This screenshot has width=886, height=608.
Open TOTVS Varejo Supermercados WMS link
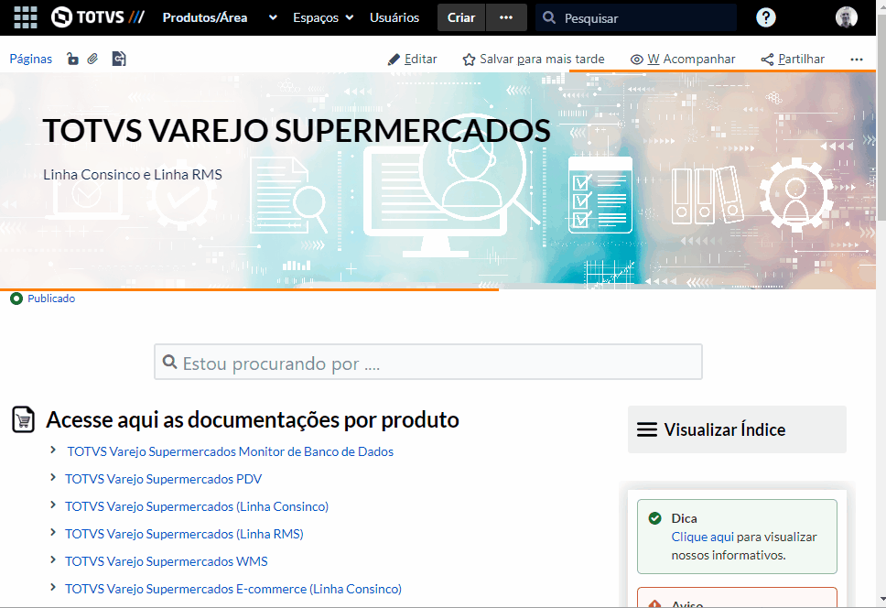167,561
